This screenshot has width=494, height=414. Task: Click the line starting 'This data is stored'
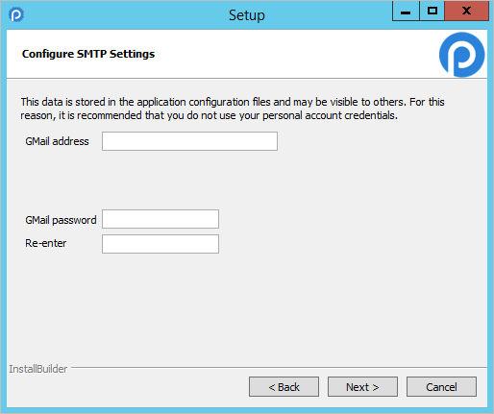tap(233, 102)
